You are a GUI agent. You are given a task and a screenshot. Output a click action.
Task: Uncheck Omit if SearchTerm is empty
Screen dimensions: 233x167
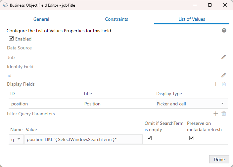[x=149, y=138]
